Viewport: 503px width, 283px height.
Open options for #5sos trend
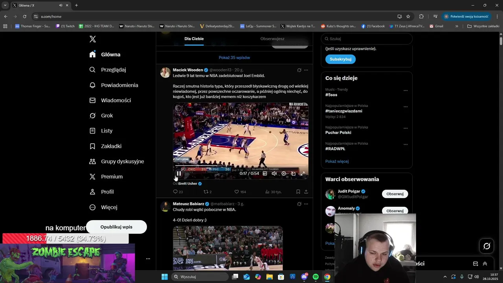[x=406, y=90]
